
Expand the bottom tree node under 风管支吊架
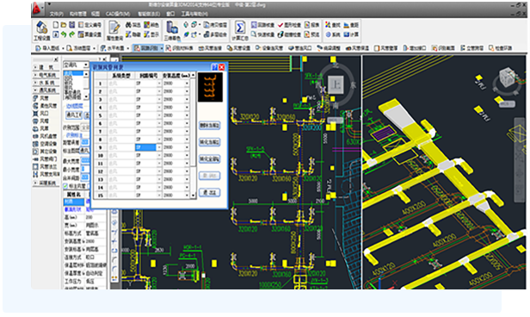coord(35,183)
